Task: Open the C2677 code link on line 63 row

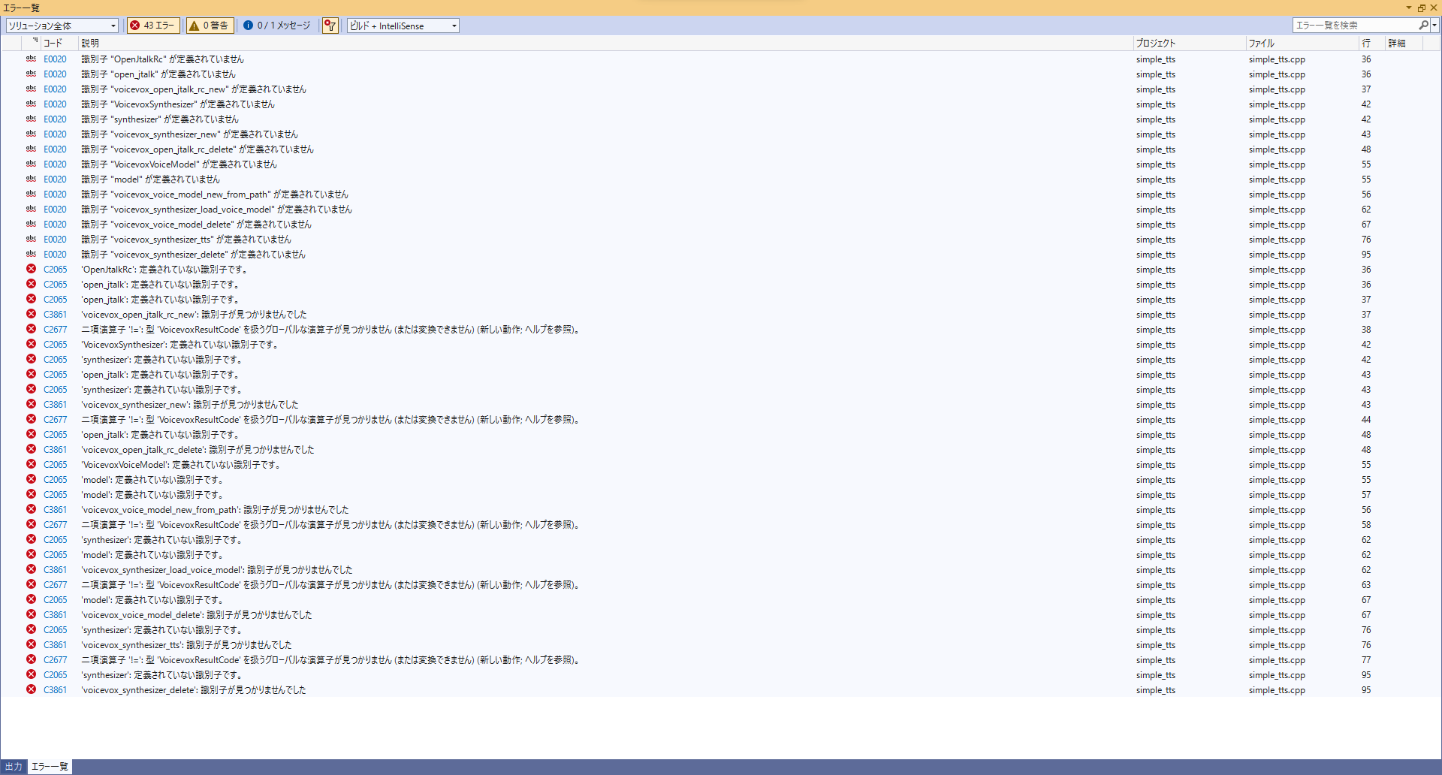Action: pos(55,584)
